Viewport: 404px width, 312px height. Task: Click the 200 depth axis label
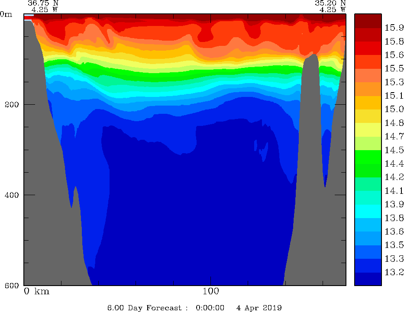tap(12, 105)
